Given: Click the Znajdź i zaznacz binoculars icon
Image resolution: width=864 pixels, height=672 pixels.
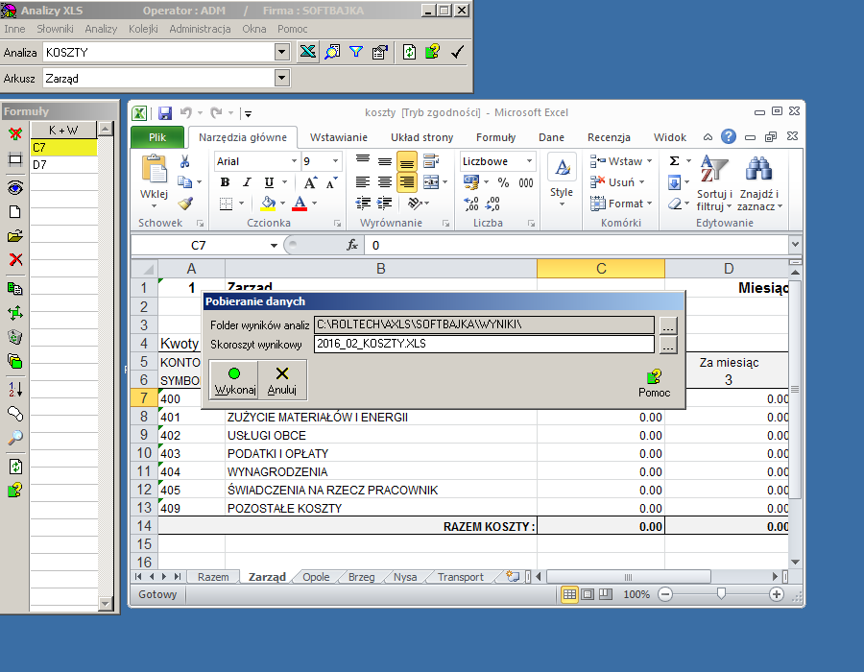Looking at the screenshot, I should (x=758, y=169).
